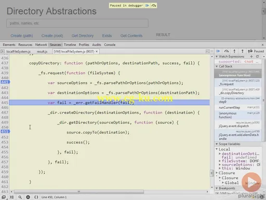This screenshot has width=266, height=200.
Task: Click the horizontal scrollbar of the code editor
Action: [x=79, y=192]
